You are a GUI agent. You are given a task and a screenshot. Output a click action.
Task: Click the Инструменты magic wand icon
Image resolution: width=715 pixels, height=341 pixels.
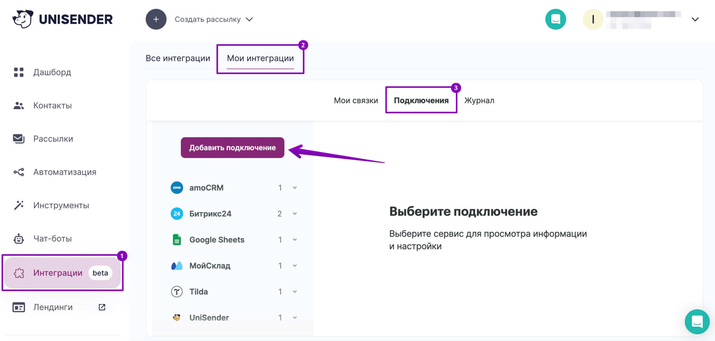[19, 205]
